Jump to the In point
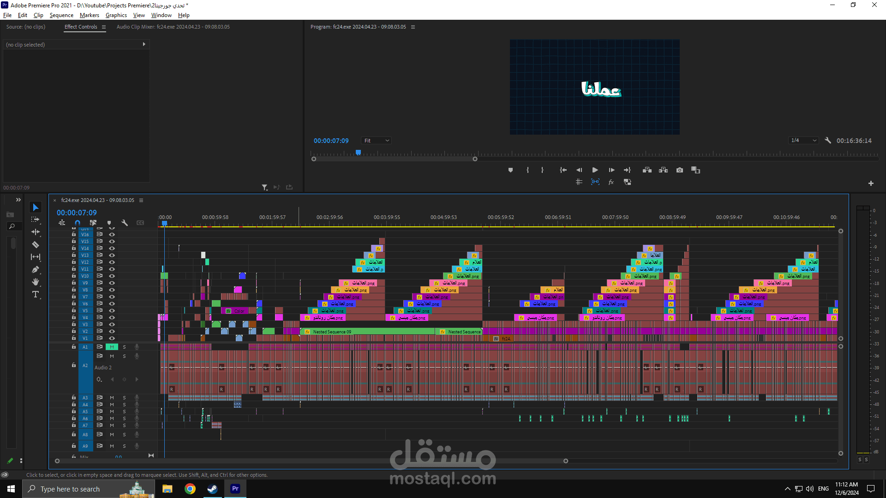The height and width of the screenshot is (498, 886). tap(563, 170)
